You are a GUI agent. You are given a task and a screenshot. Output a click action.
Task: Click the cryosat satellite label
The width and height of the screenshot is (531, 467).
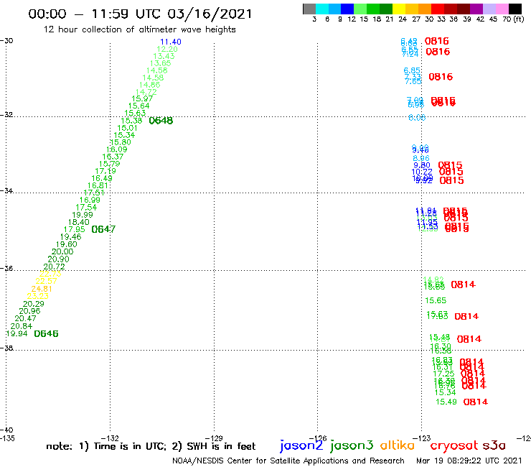pos(454,445)
